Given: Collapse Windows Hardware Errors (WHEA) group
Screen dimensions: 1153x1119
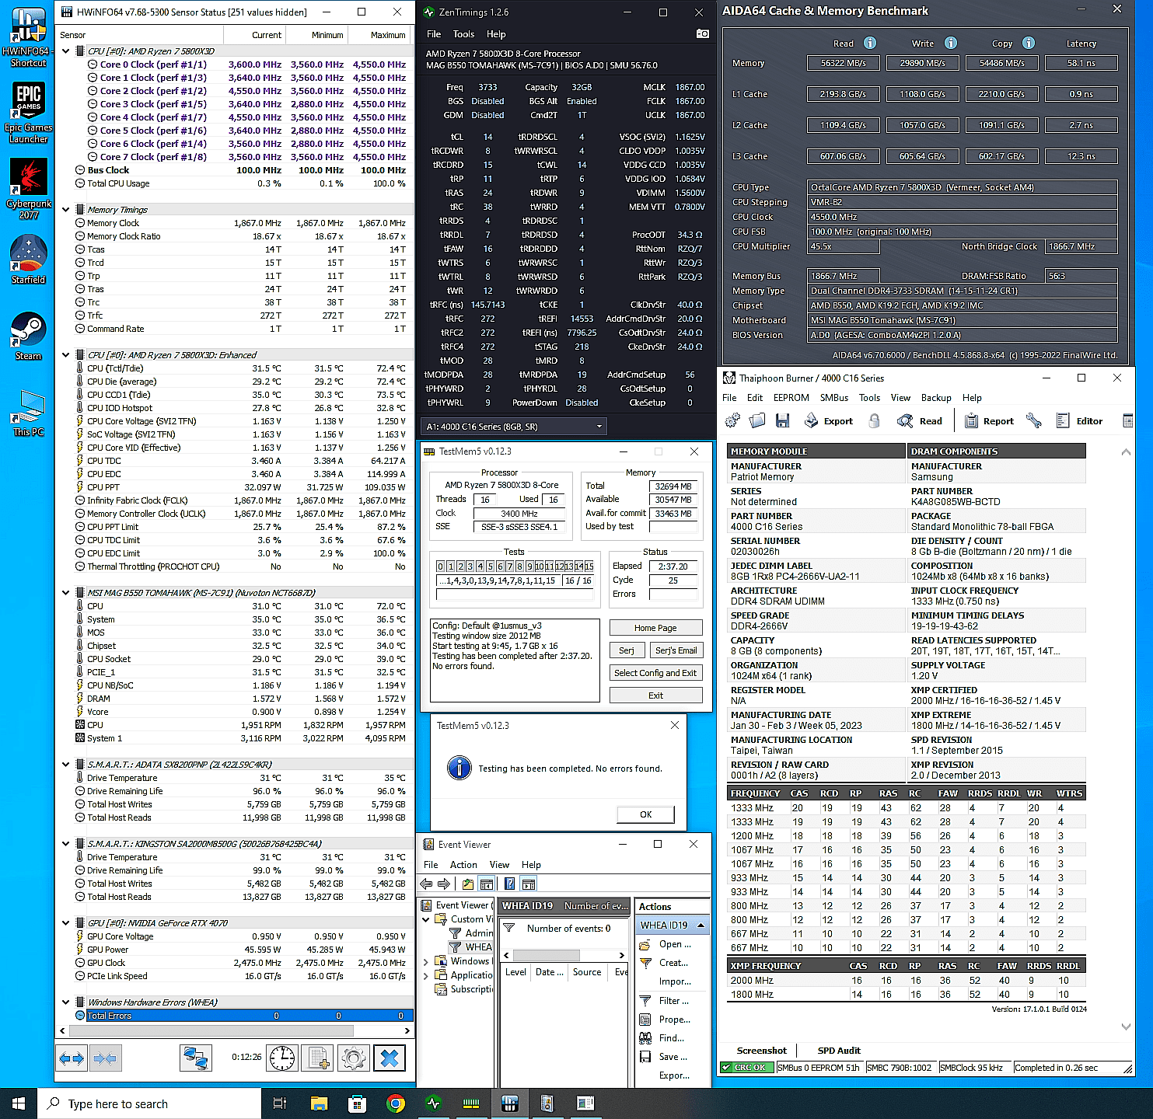Looking at the screenshot, I should tap(66, 1002).
